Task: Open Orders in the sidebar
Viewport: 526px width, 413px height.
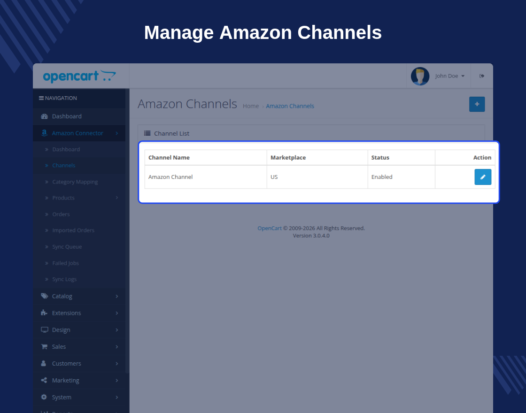Action: click(x=79, y=214)
